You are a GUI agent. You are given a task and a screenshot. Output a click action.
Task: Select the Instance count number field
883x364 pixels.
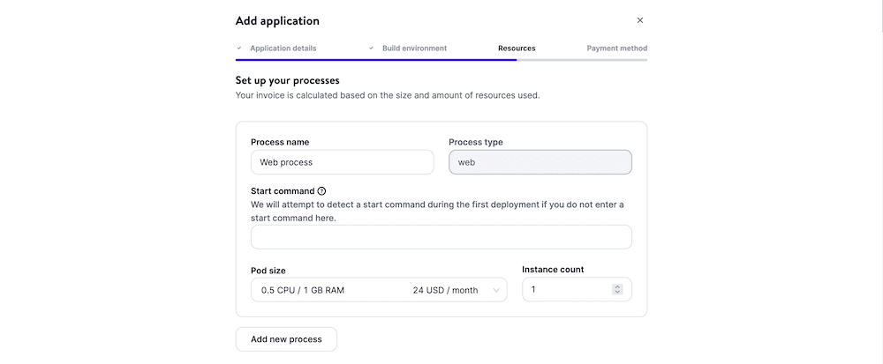click(x=567, y=290)
